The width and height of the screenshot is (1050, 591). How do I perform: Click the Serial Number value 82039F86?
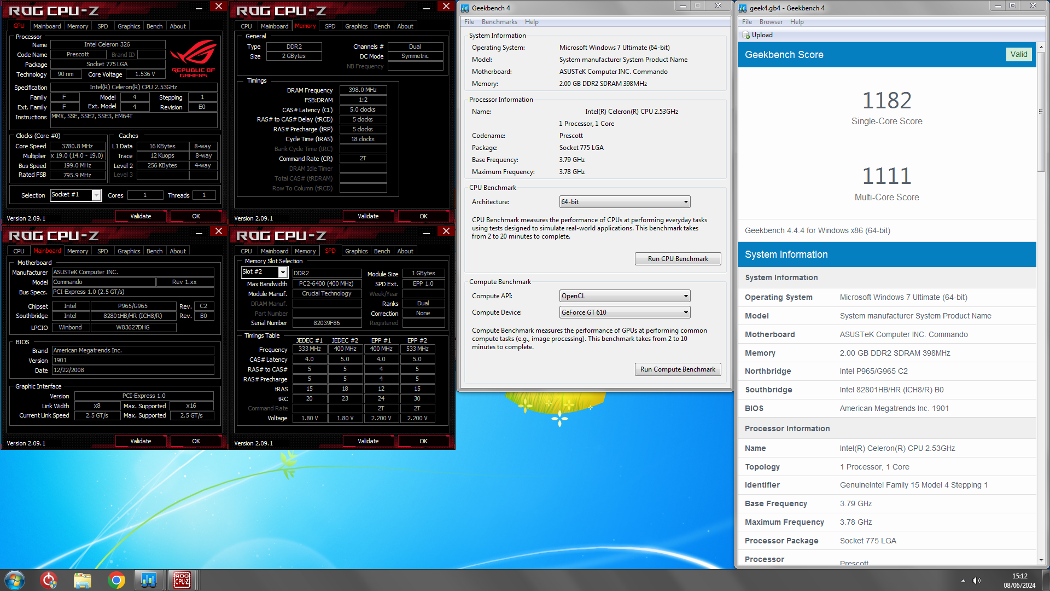click(x=327, y=323)
